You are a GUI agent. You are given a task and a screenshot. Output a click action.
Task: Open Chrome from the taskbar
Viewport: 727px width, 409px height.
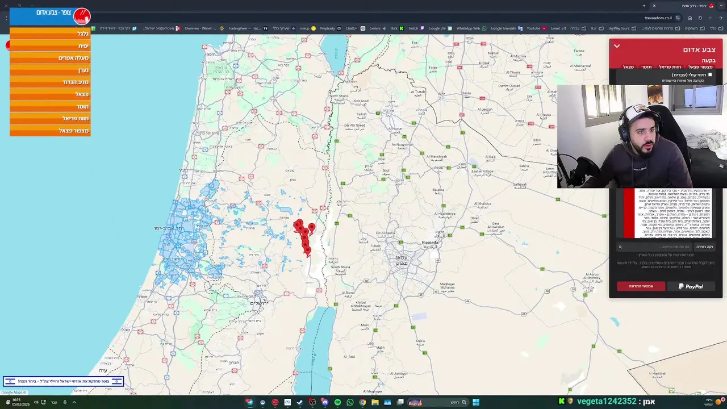coord(362,402)
